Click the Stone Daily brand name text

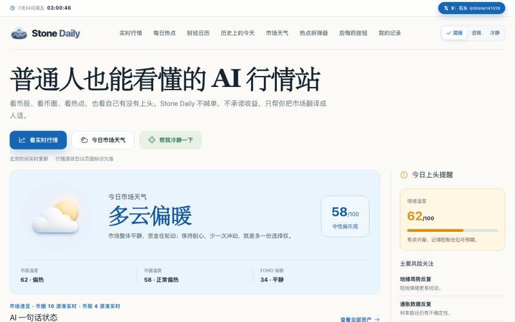[x=56, y=33]
